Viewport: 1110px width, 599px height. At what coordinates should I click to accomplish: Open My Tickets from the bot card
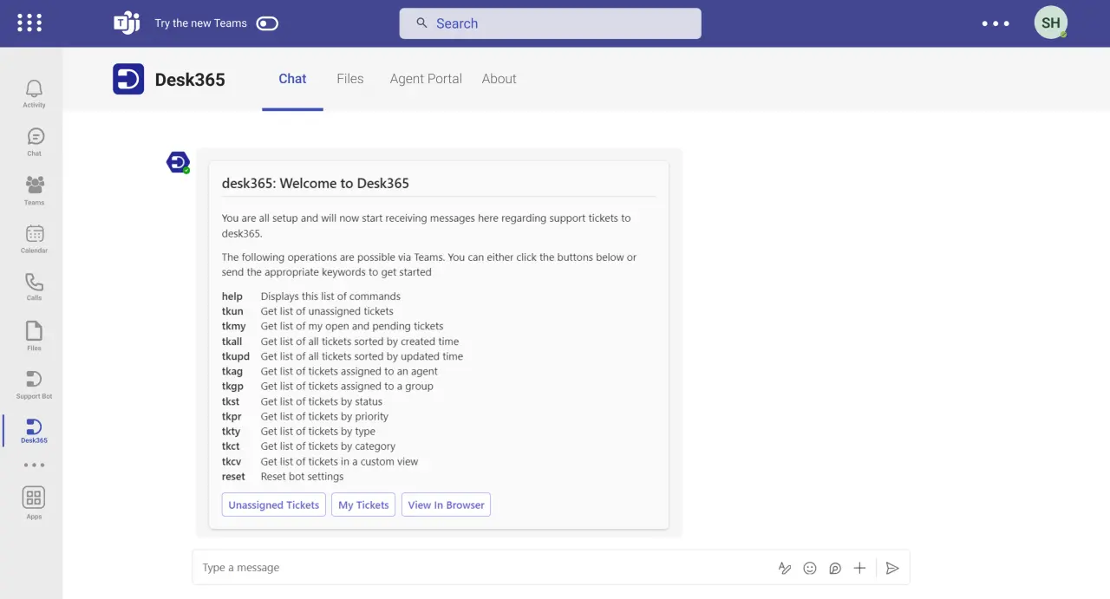362,505
